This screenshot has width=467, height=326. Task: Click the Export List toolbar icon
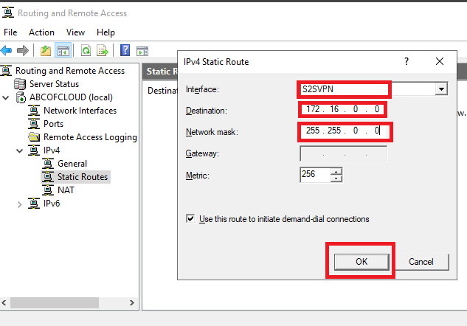coord(103,51)
